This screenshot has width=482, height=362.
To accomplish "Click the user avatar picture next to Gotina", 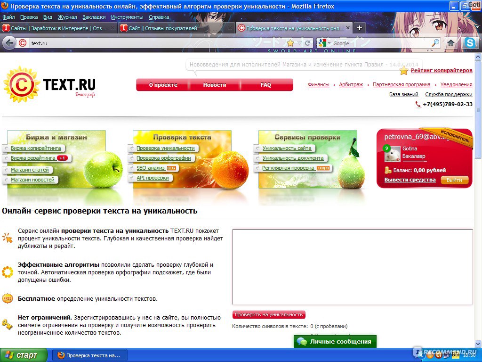I will coord(392,154).
